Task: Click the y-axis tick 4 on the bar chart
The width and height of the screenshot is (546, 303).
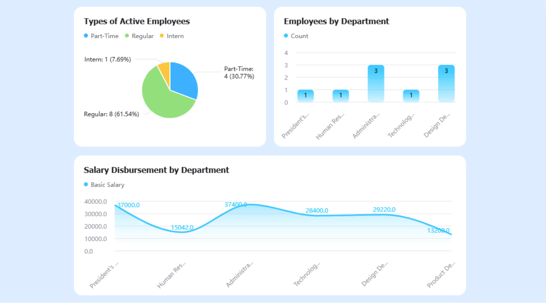Action: pos(286,53)
